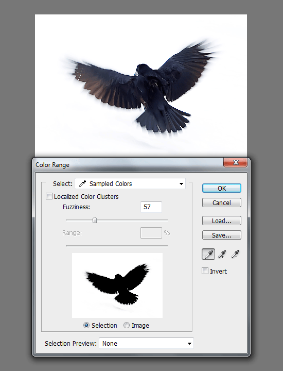The width and height of the screenshot is (283, 371).
Task: Click eyedropper icon in Select field
Action: pyautogui.click(x=82, y=183)
